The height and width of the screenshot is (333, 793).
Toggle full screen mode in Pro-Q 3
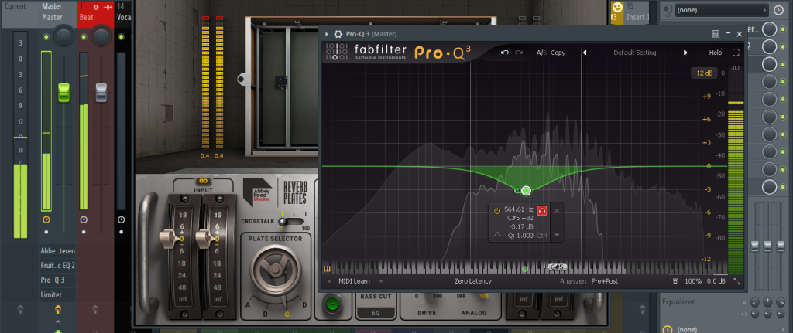[x=736, y=53]
